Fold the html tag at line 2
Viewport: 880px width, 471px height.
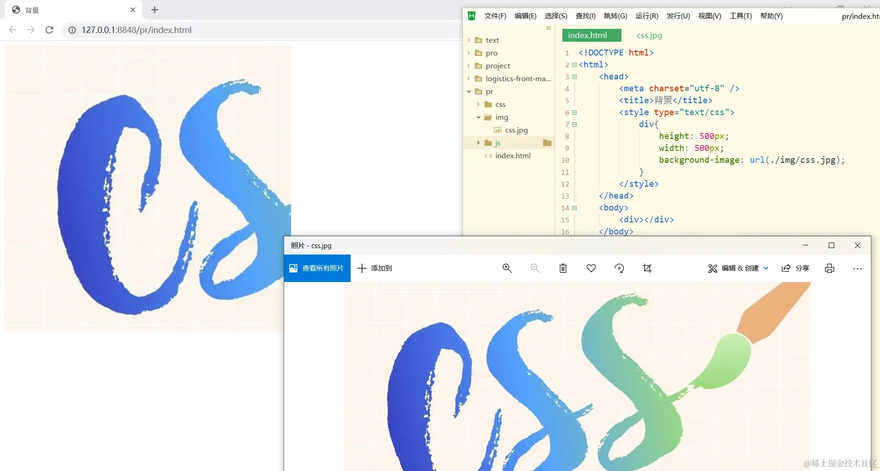click(x=574, y=65)
